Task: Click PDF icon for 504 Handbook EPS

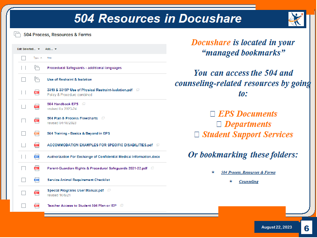Action: point(36,107)
